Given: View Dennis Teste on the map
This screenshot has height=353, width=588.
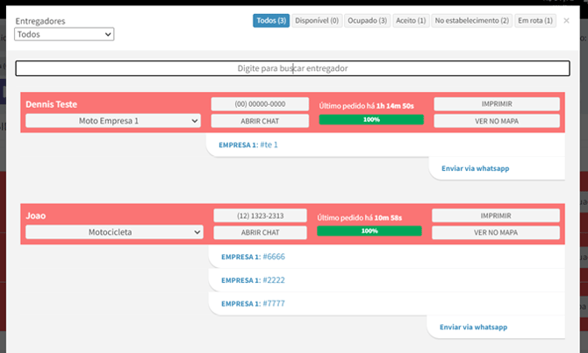Looking at the screenshot, I should point(496,121).
